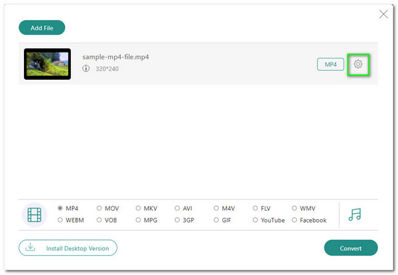Open the sample video thumbnail
The image size is (398, 275).
tap(48, 64)
